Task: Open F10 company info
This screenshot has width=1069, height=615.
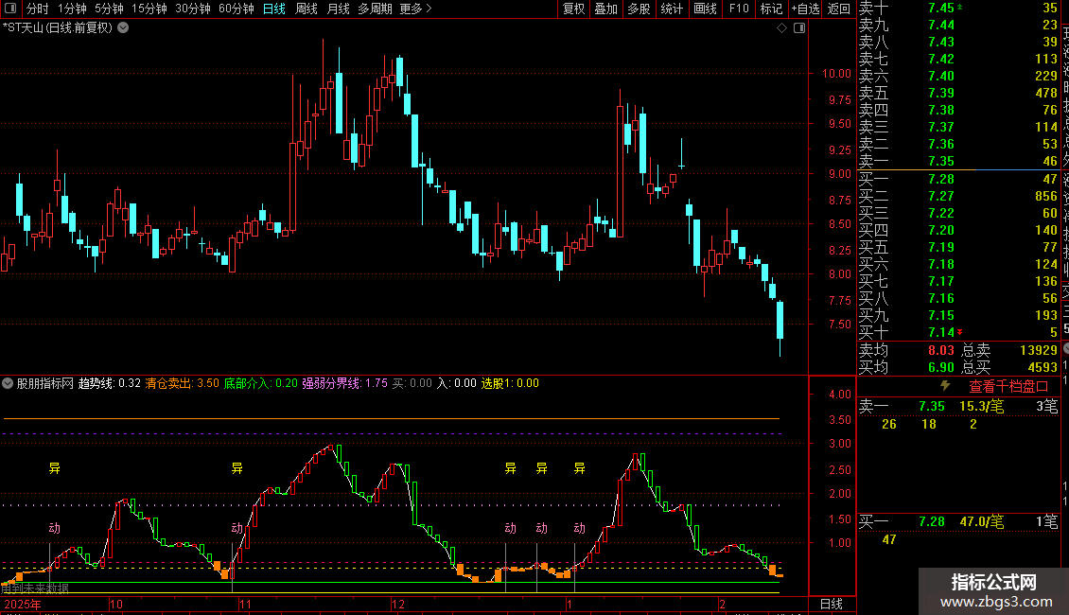Action: click(738, 9)
